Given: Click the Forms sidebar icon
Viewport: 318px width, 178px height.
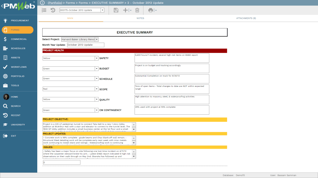Looking at the screenshot, I should point(6,30).
